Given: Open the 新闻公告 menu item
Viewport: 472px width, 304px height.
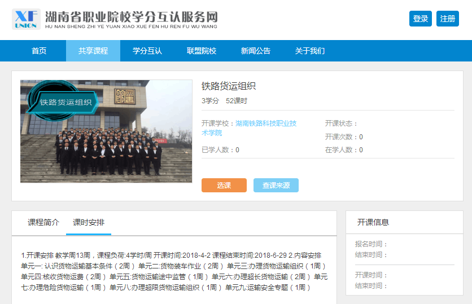Looking at the screenshot, I should (256, 51).
